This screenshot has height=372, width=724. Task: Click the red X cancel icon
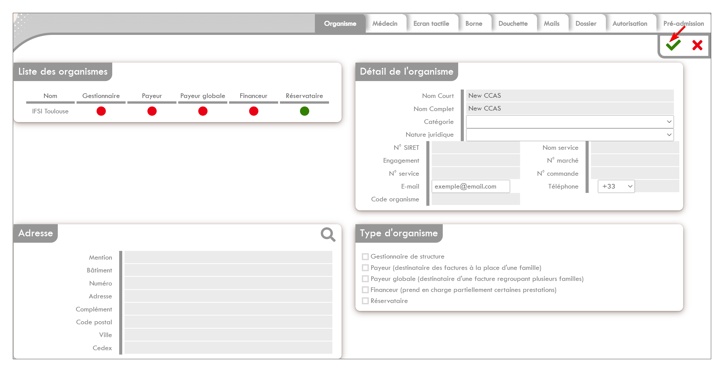tap(697, 45)
